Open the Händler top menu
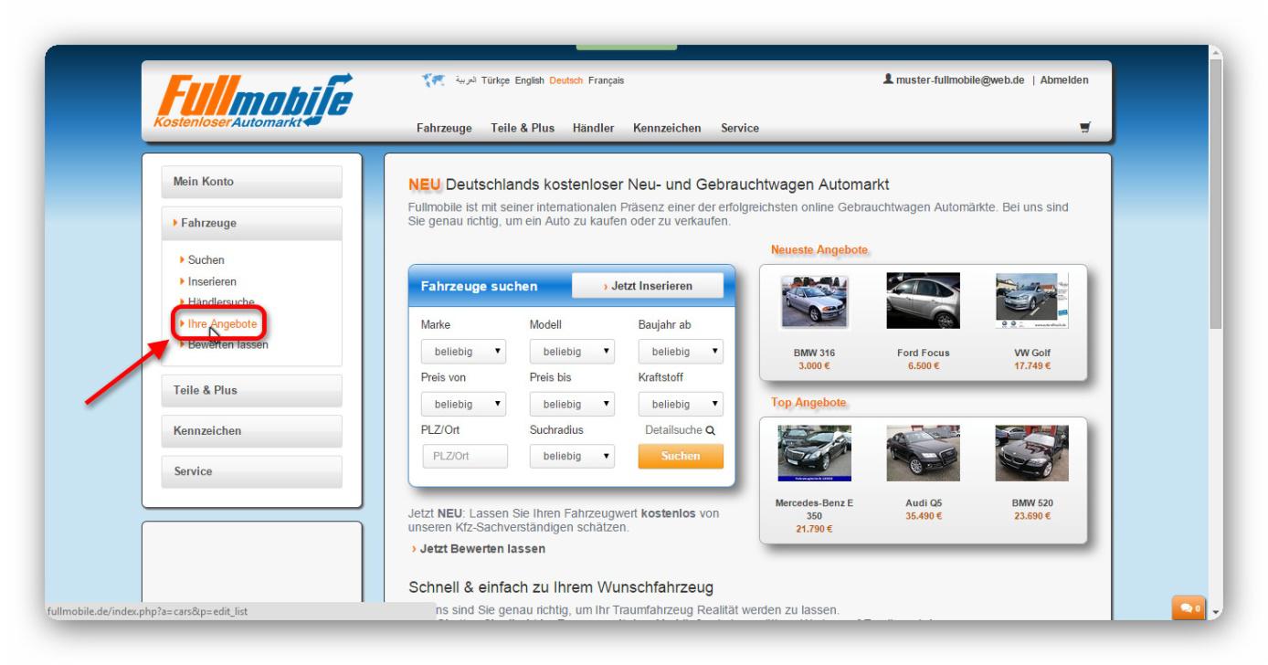This screenshot has width=1268, height=665. point(593,128)
